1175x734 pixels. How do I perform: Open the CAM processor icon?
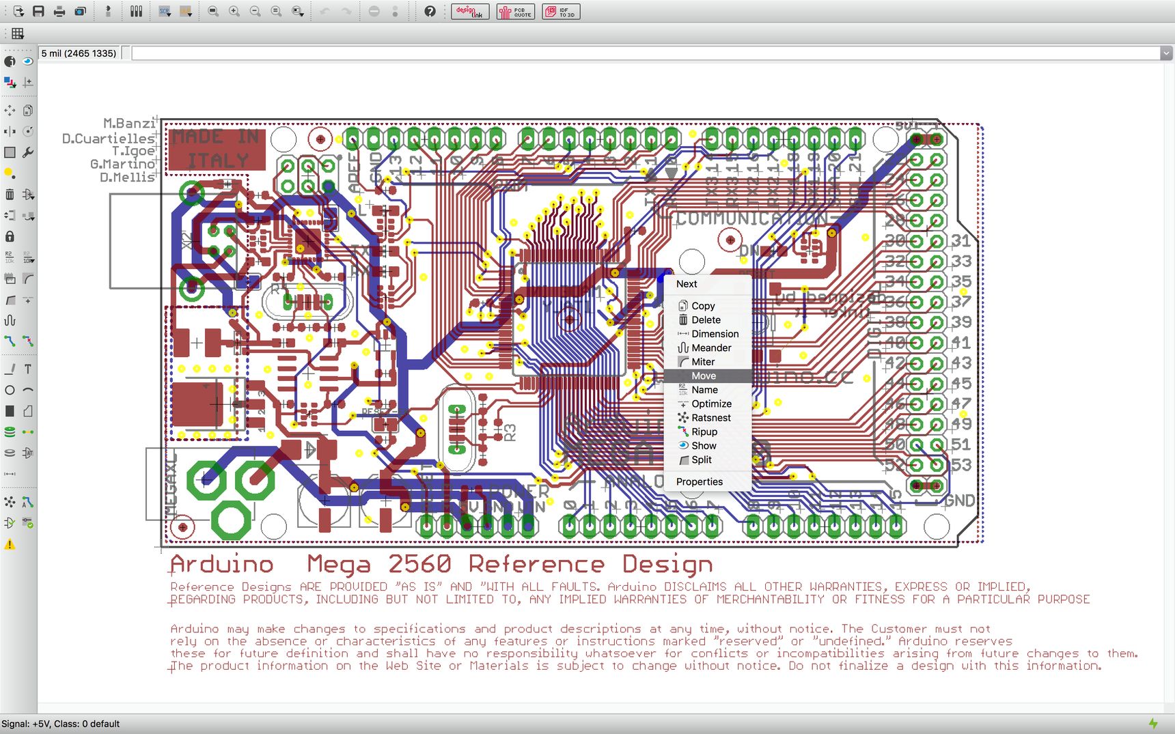80,11
